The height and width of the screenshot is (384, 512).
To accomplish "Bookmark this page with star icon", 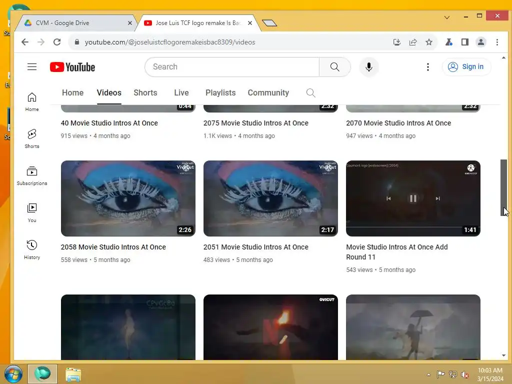I will [x=429, y=42].
